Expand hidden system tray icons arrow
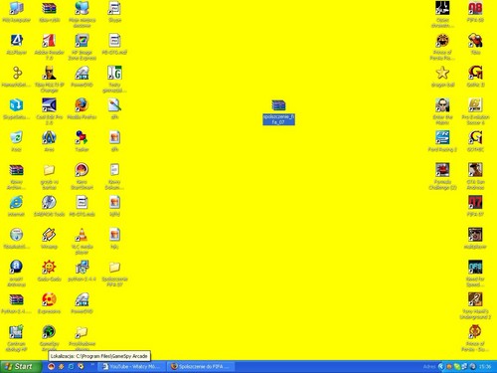 click(440, 367)
